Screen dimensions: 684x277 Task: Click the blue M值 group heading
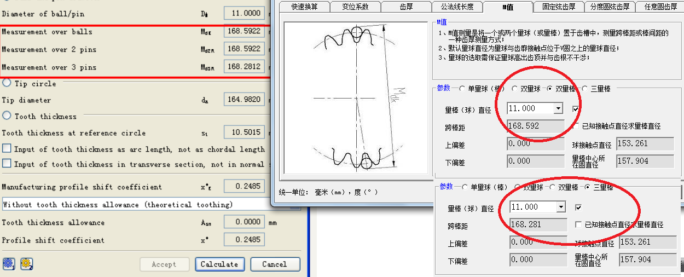pos(442,22)
